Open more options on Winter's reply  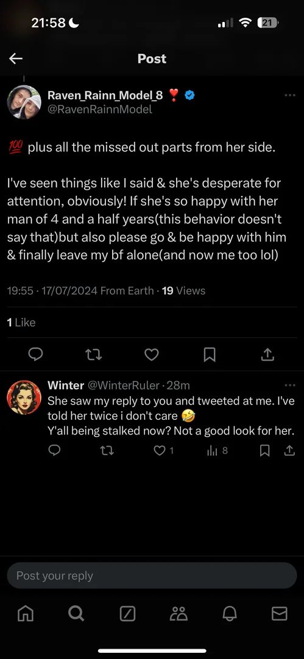coord(290,385)
